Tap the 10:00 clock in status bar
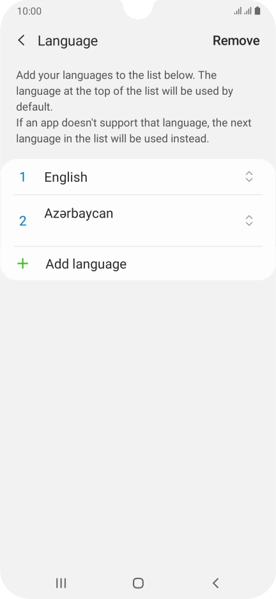 29,11
